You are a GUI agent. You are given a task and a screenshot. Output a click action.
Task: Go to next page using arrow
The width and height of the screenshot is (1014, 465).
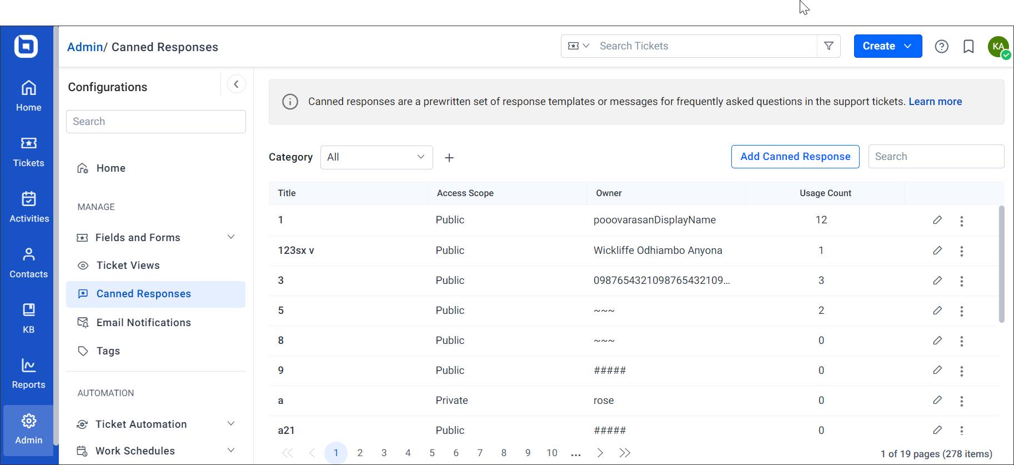pos(600,453)
